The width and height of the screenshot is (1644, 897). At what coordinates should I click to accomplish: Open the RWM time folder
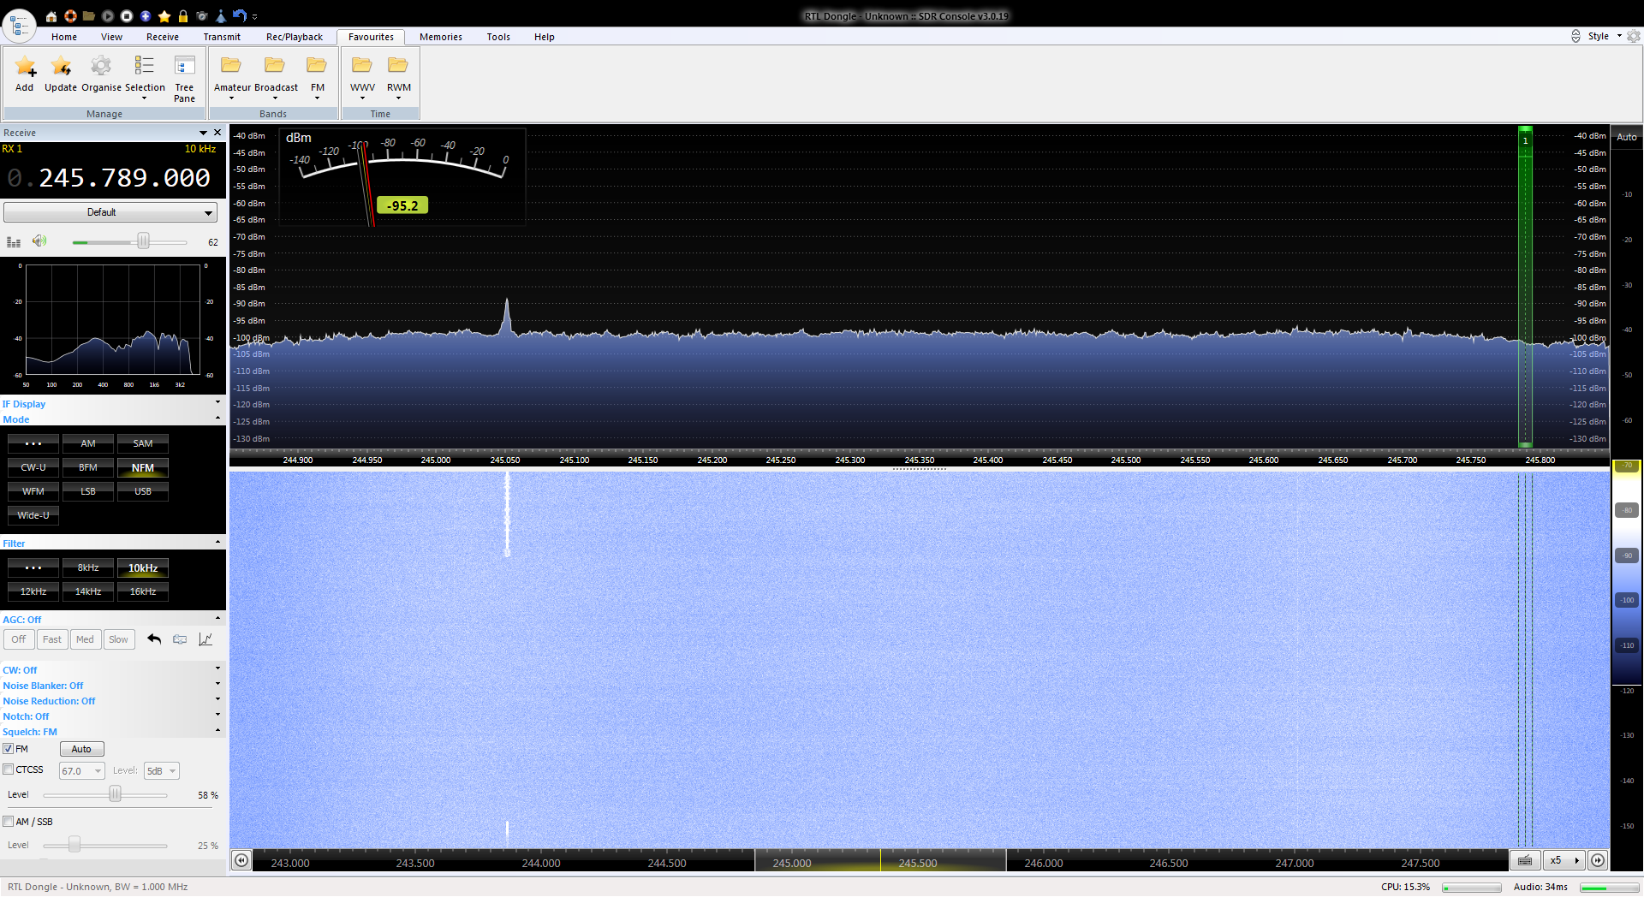pos(398,77)
